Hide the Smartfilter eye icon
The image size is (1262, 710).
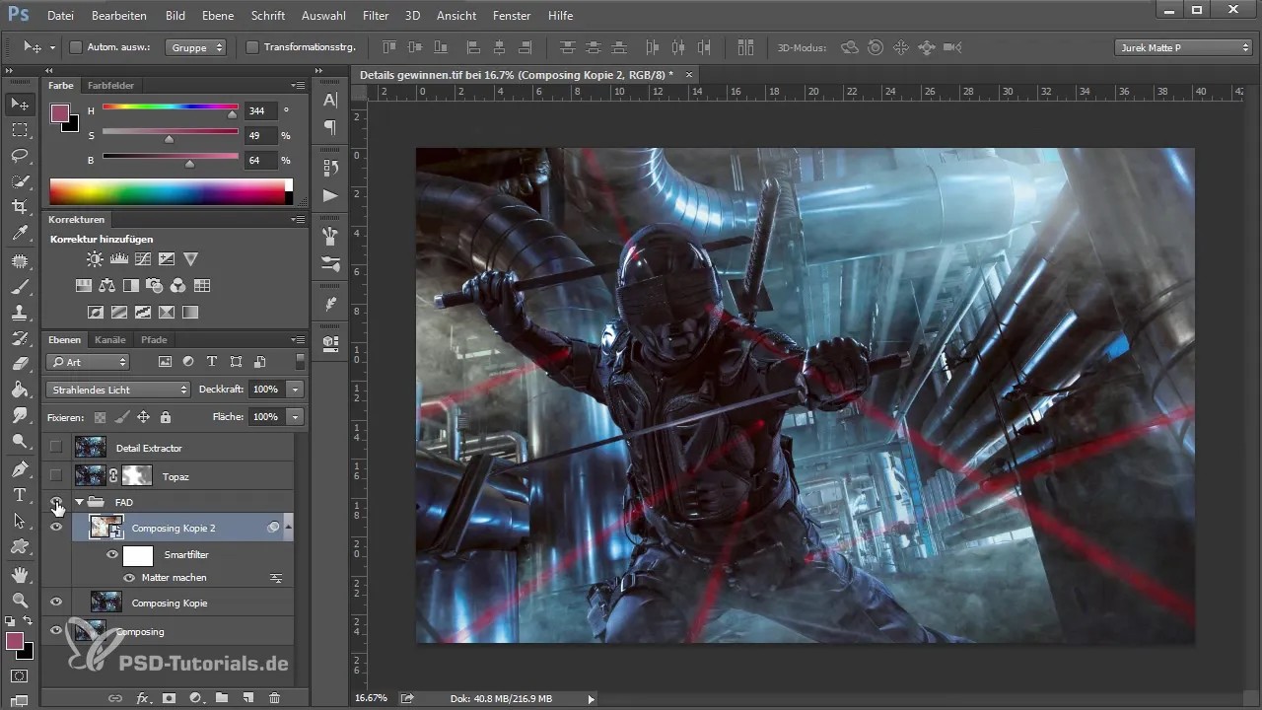pos(112,554)
